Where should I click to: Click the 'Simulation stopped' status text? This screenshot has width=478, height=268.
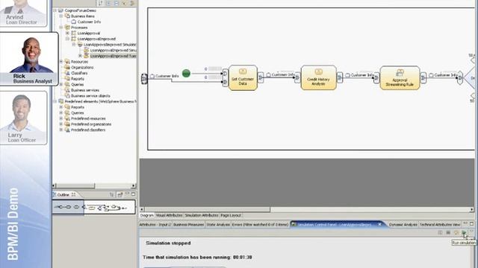[x=168, y=243]
